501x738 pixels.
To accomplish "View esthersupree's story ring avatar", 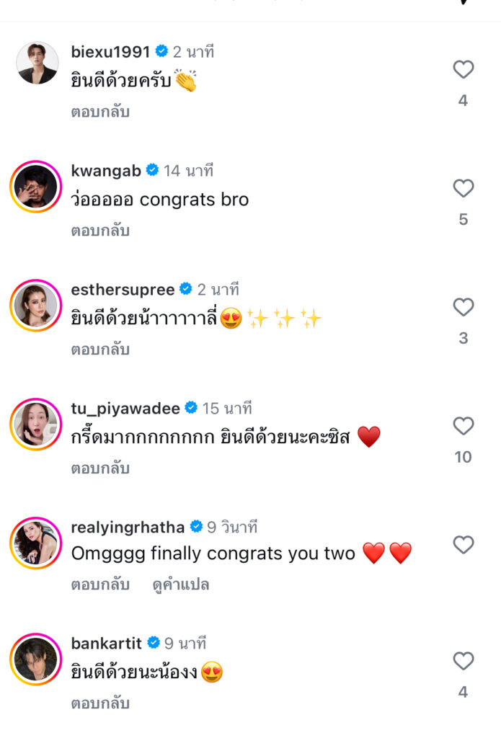I will tap(36, 305).
